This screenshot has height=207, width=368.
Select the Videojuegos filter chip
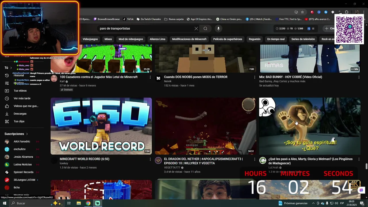tap(90, 39)
